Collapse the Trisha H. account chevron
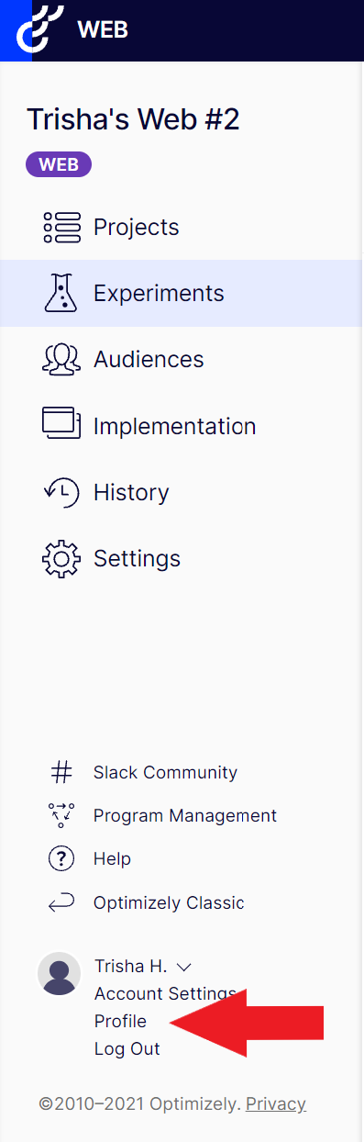Viewport: 364px width, 1142px height. click(182, 967)
